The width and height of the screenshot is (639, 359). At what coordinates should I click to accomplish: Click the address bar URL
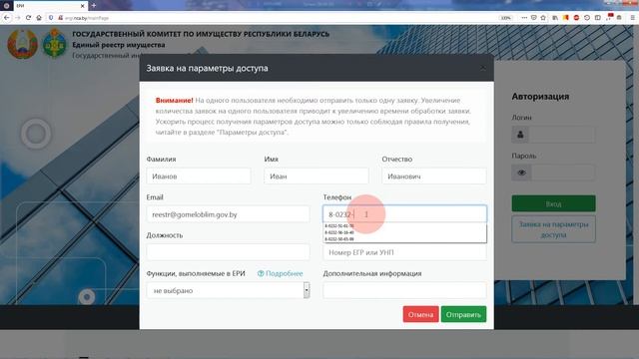[x=87, y=18]
